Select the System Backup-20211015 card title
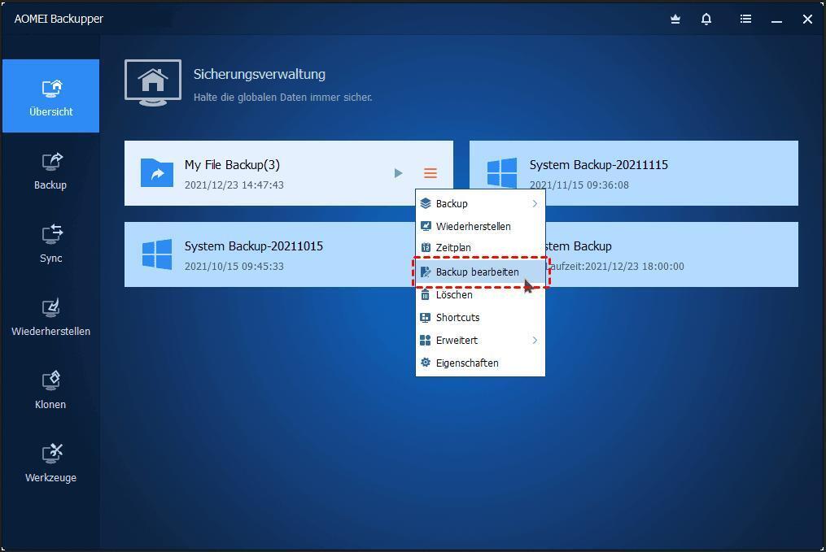 [253, 246]
